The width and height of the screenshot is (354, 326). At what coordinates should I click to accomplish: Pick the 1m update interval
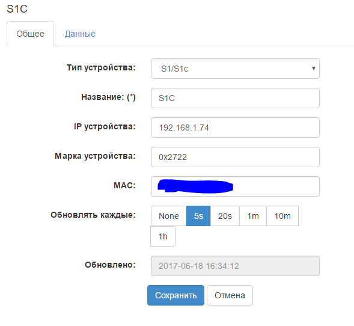(x=253, y=216)
